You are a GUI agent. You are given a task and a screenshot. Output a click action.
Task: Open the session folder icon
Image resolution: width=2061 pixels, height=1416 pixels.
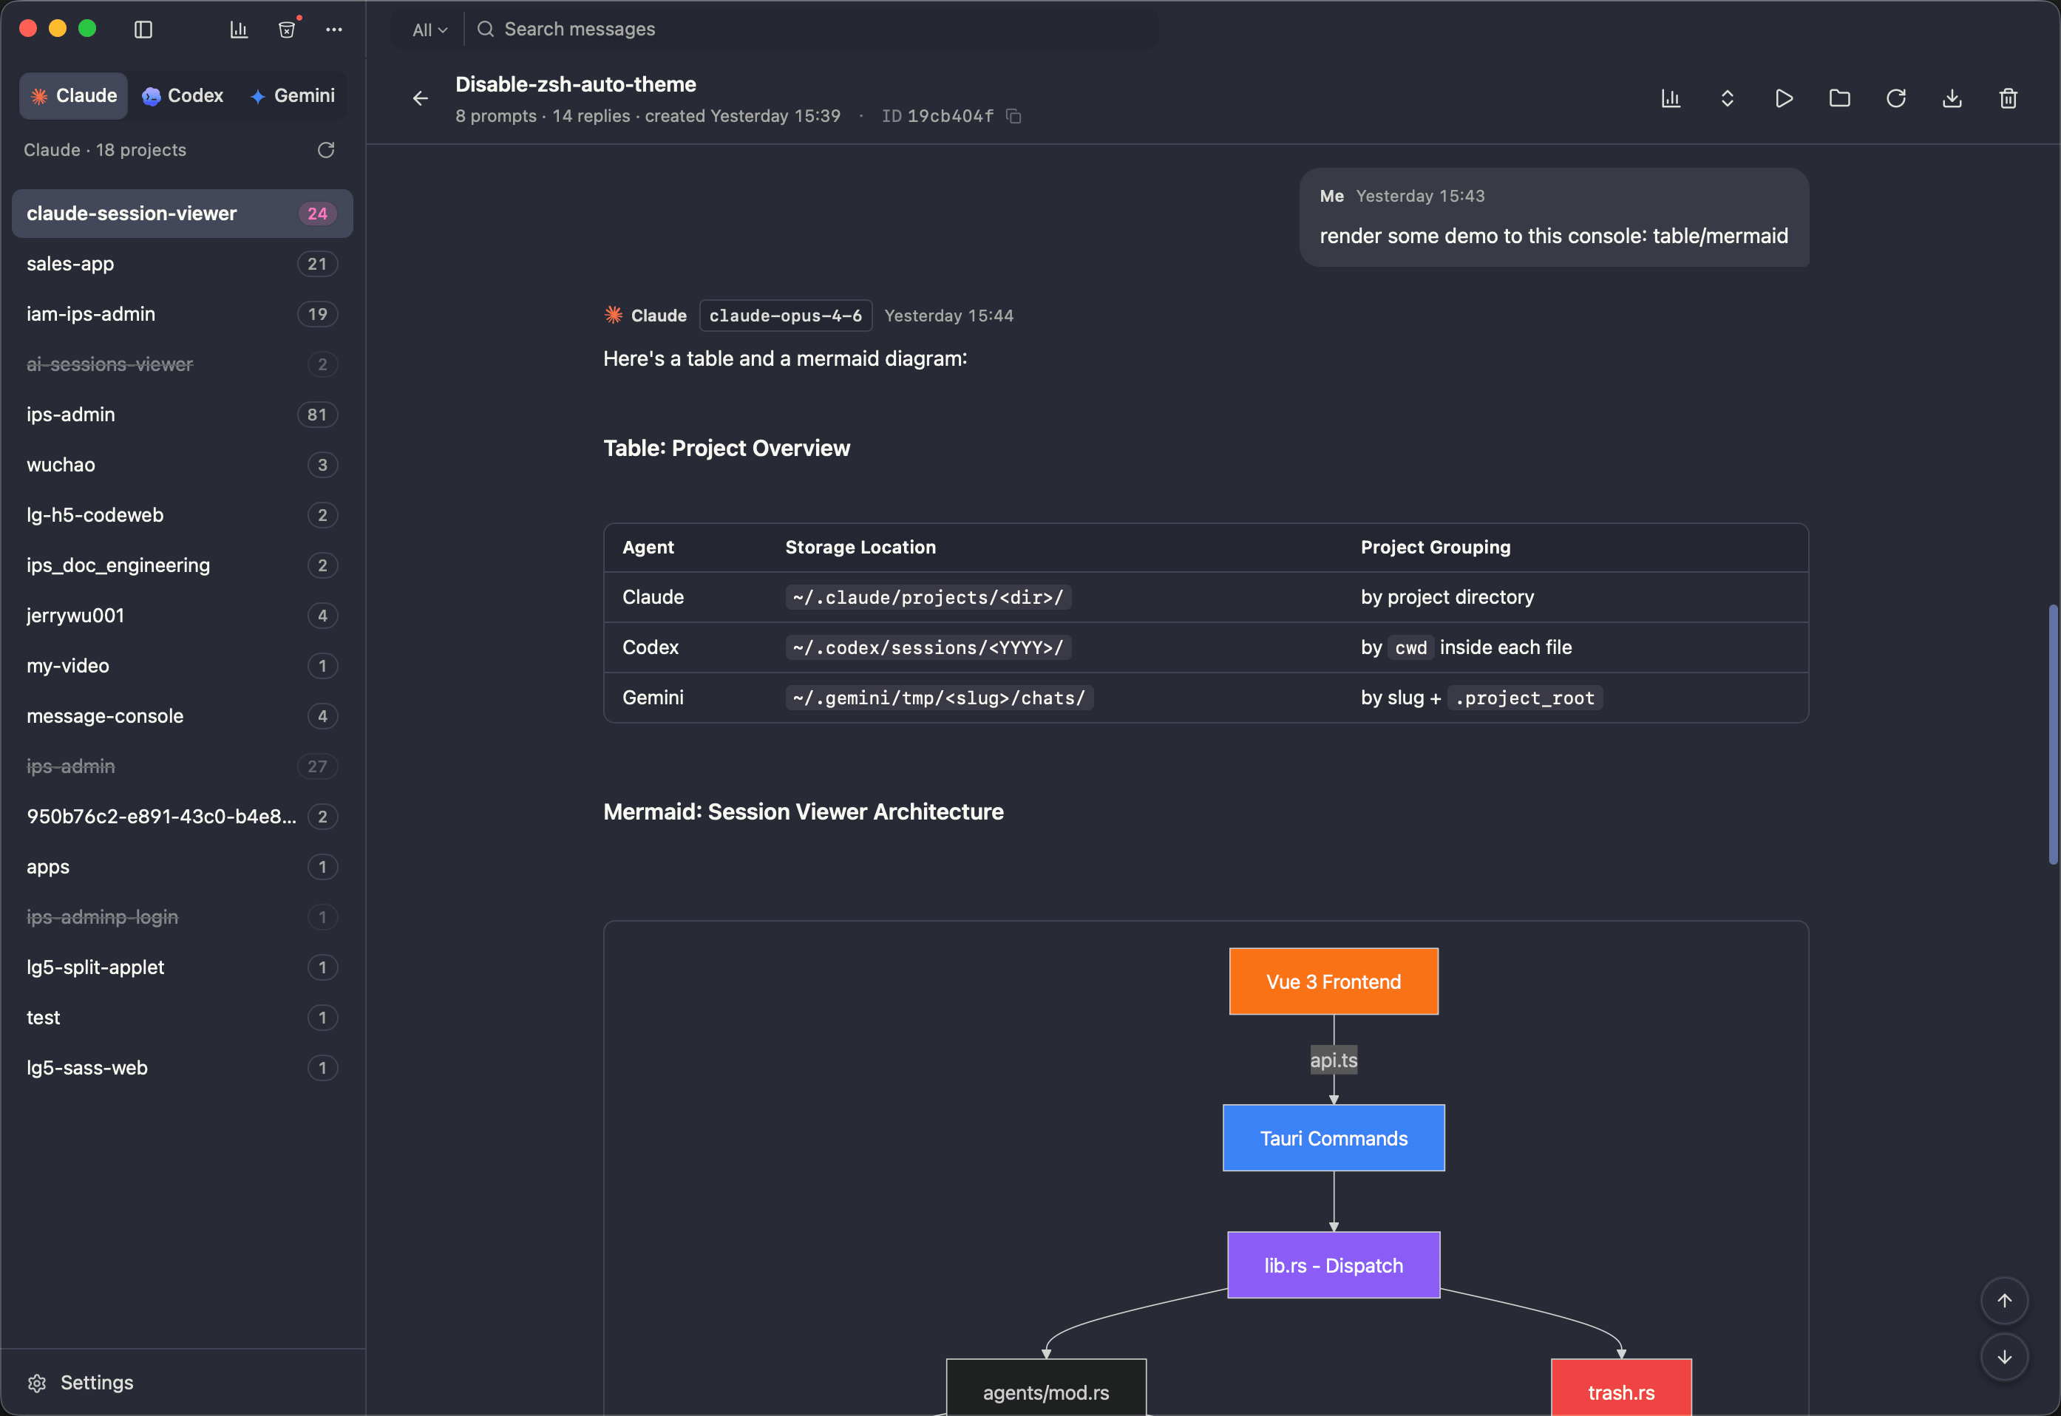click(x=1839, y=98)
